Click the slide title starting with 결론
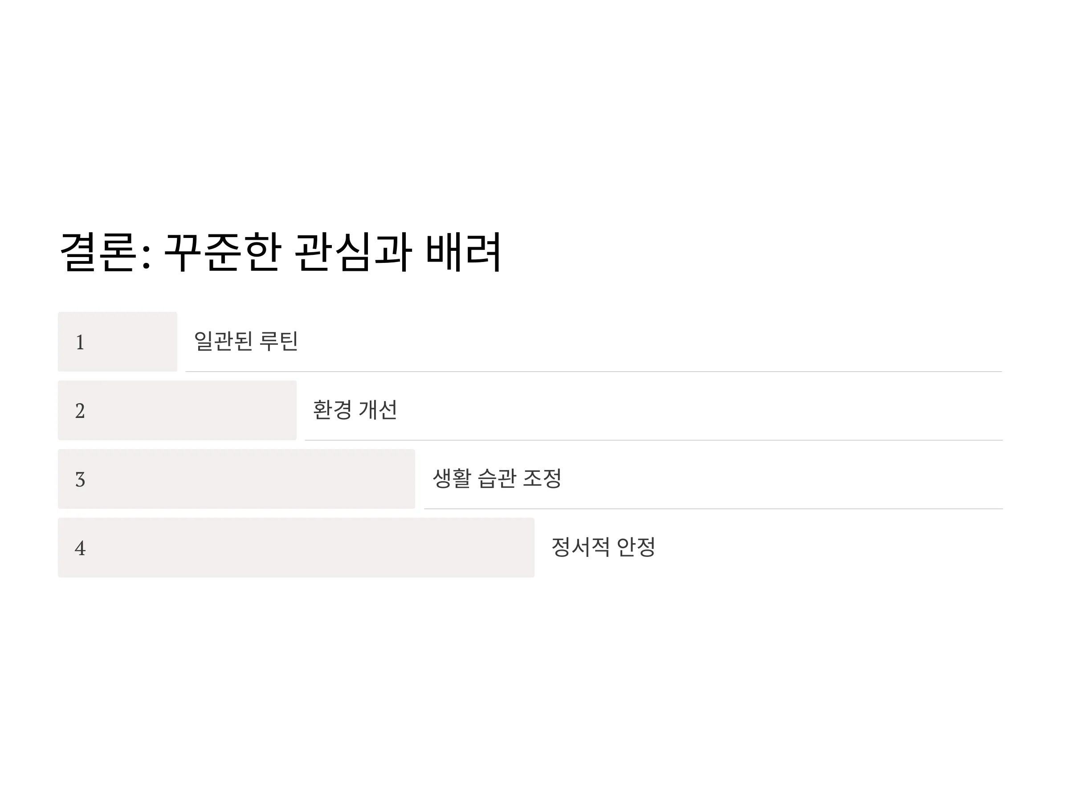 coord(280,252)
